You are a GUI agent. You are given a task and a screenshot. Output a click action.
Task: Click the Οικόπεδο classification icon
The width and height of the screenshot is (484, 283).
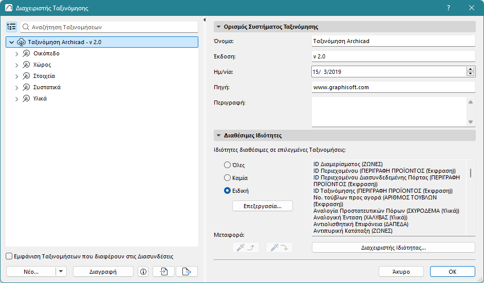(26, 53)
